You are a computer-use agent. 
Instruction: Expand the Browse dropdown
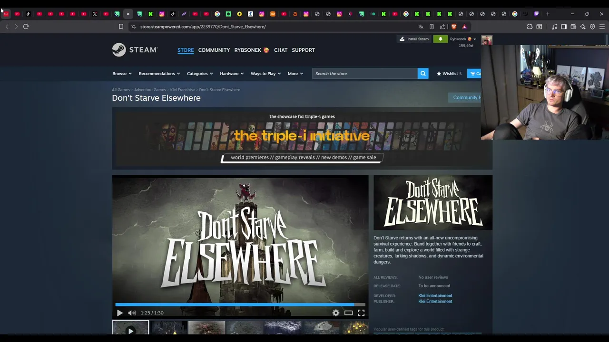[122, 74]
